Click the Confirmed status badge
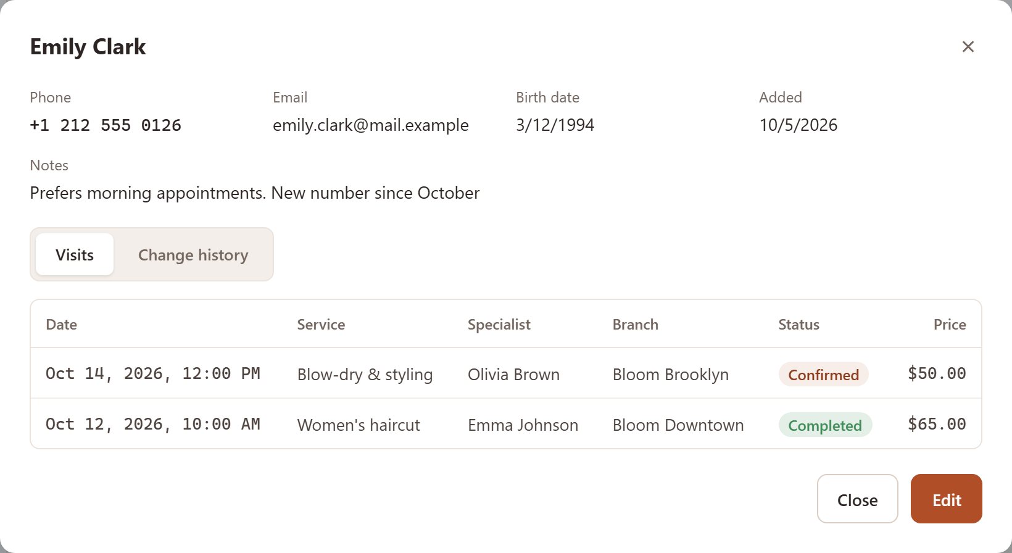 pos(823,375)
